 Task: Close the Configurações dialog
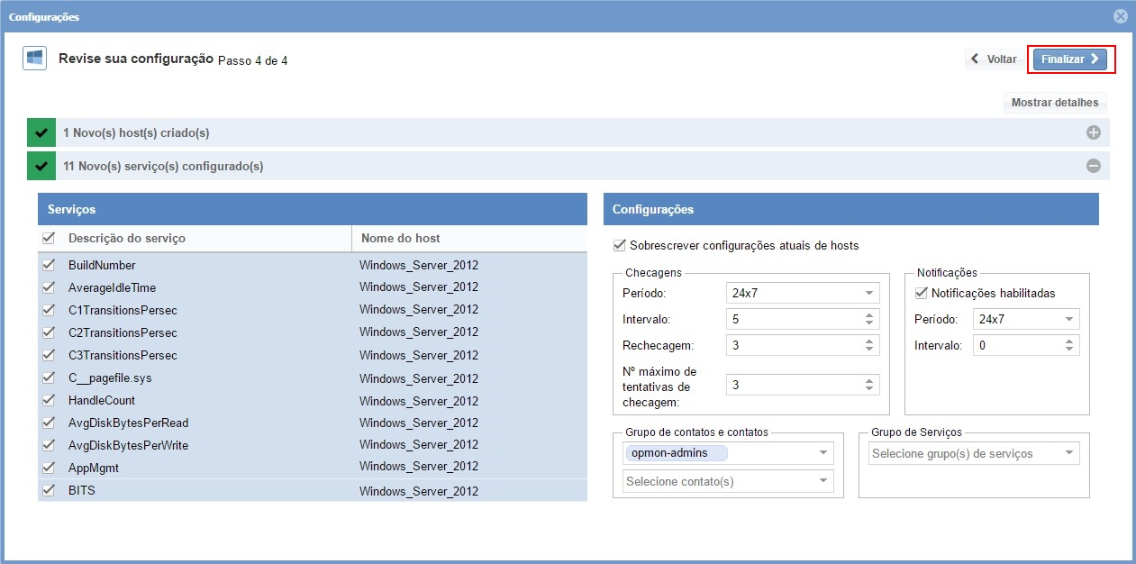pyautogui.click(x=1120, y=16)
